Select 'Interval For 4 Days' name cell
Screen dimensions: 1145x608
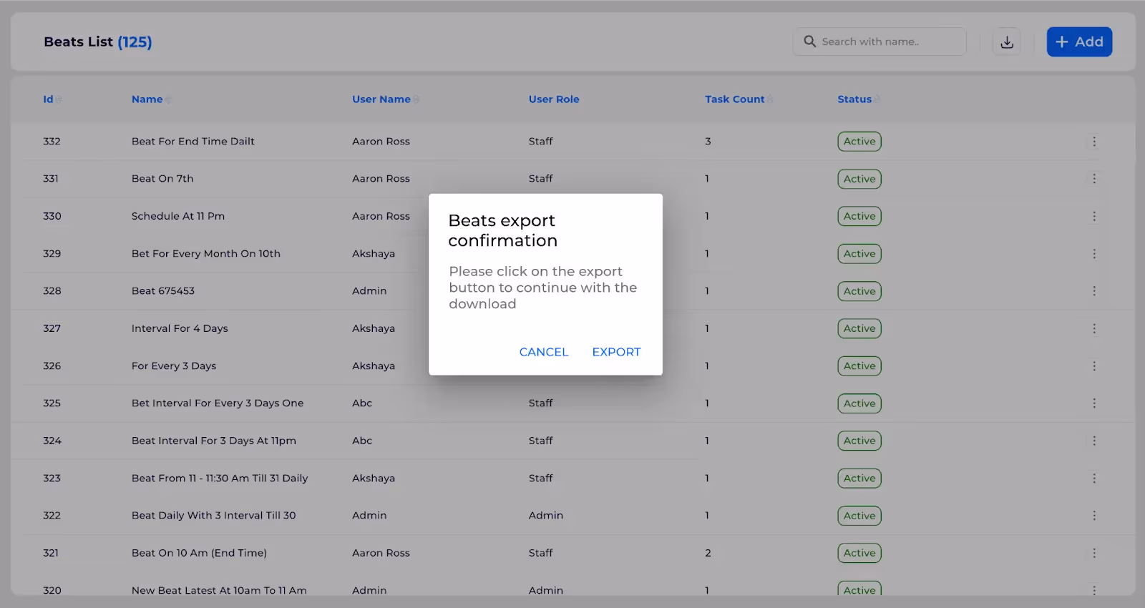click(x=180, y=328)
